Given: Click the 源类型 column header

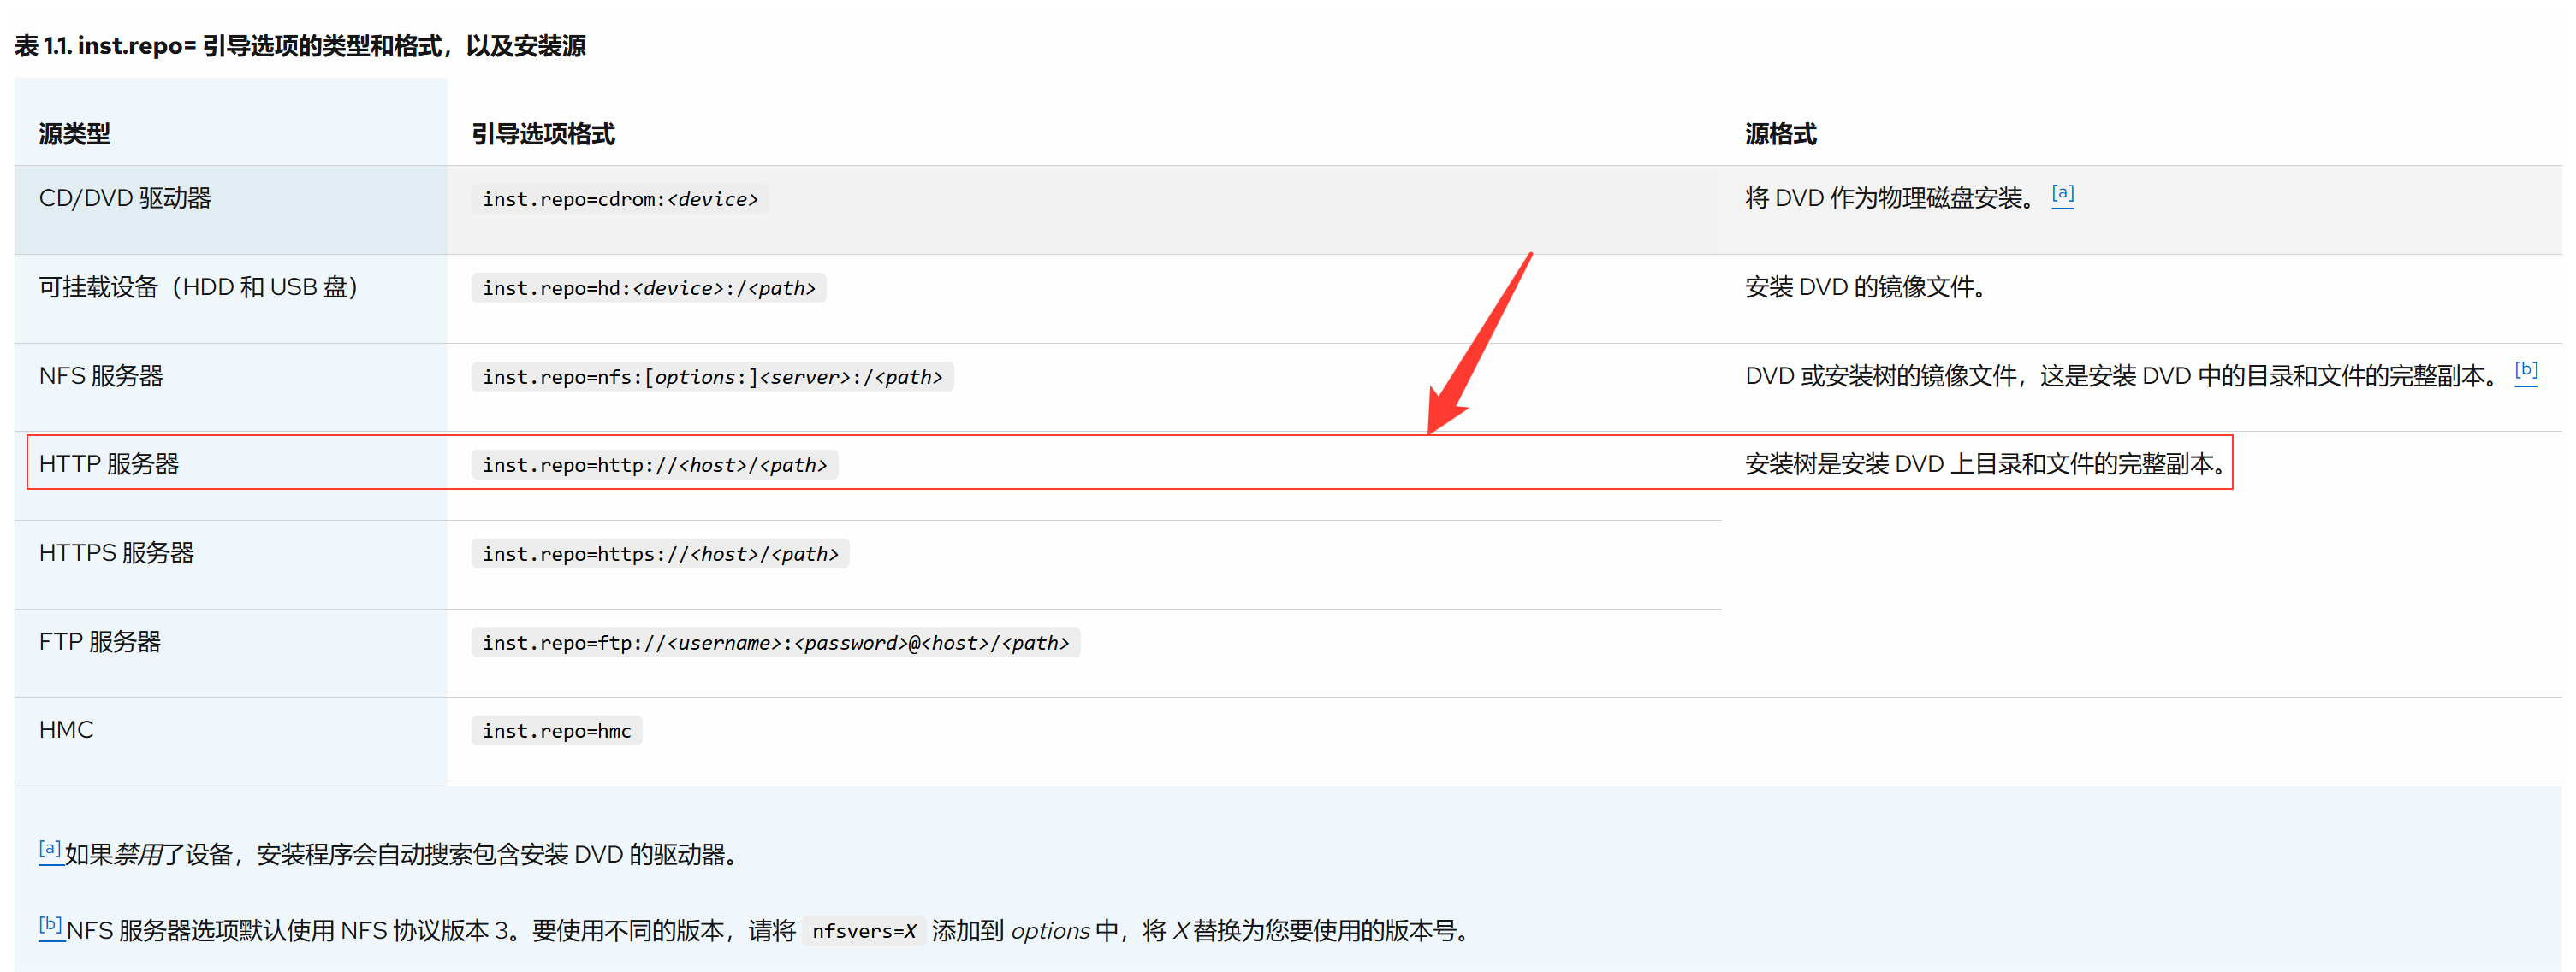Looking at the screenshot, I should [74, 134].
